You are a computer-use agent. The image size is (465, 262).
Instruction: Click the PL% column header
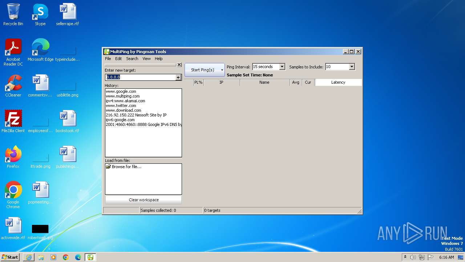[x=198, y=82]
